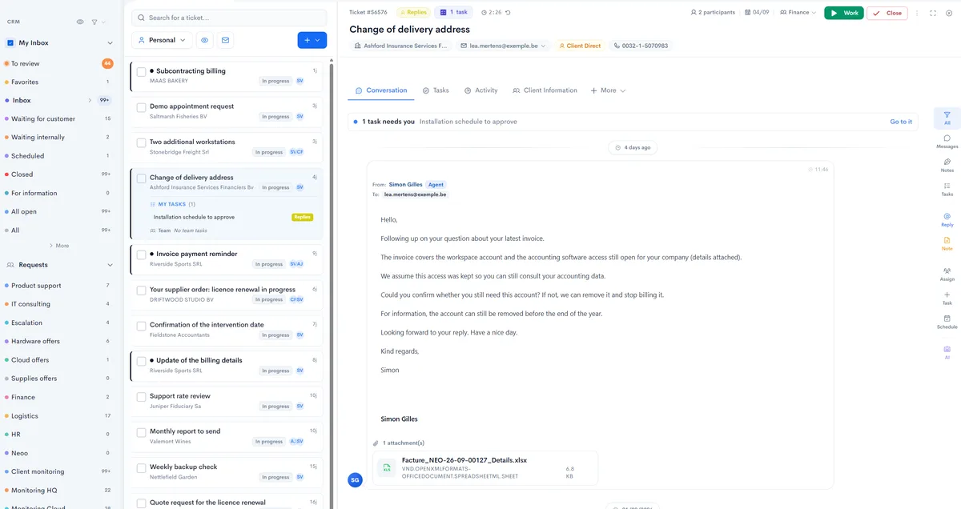Open lea.mertens@exemple.be email dropdown in header
961x509 pixels.
503,46
